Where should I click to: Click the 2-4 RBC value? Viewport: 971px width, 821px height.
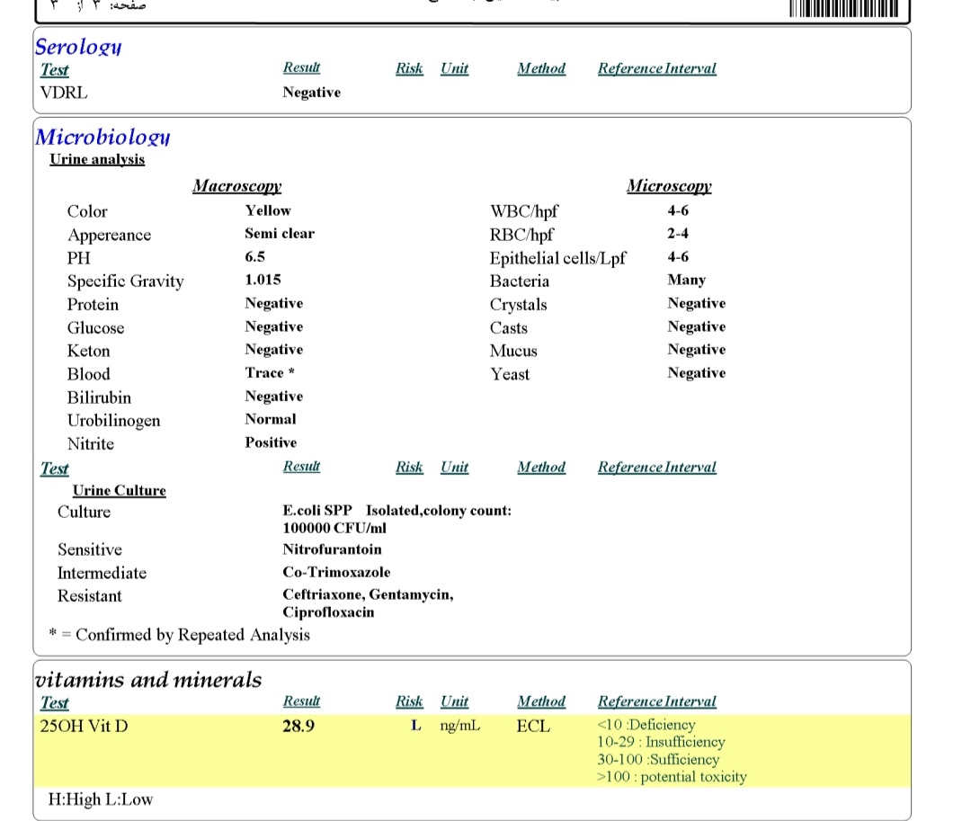[678, 234]
